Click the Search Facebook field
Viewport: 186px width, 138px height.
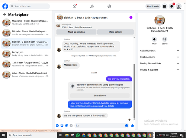pos(30,6)
